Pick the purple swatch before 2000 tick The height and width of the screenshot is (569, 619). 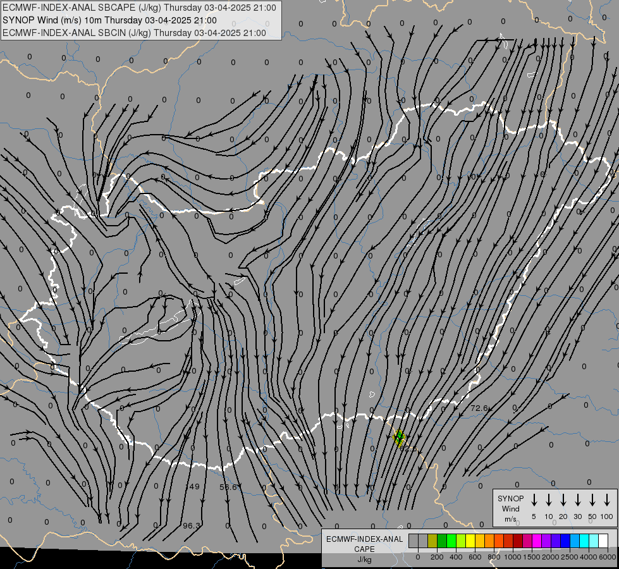[x=546, y=541]
